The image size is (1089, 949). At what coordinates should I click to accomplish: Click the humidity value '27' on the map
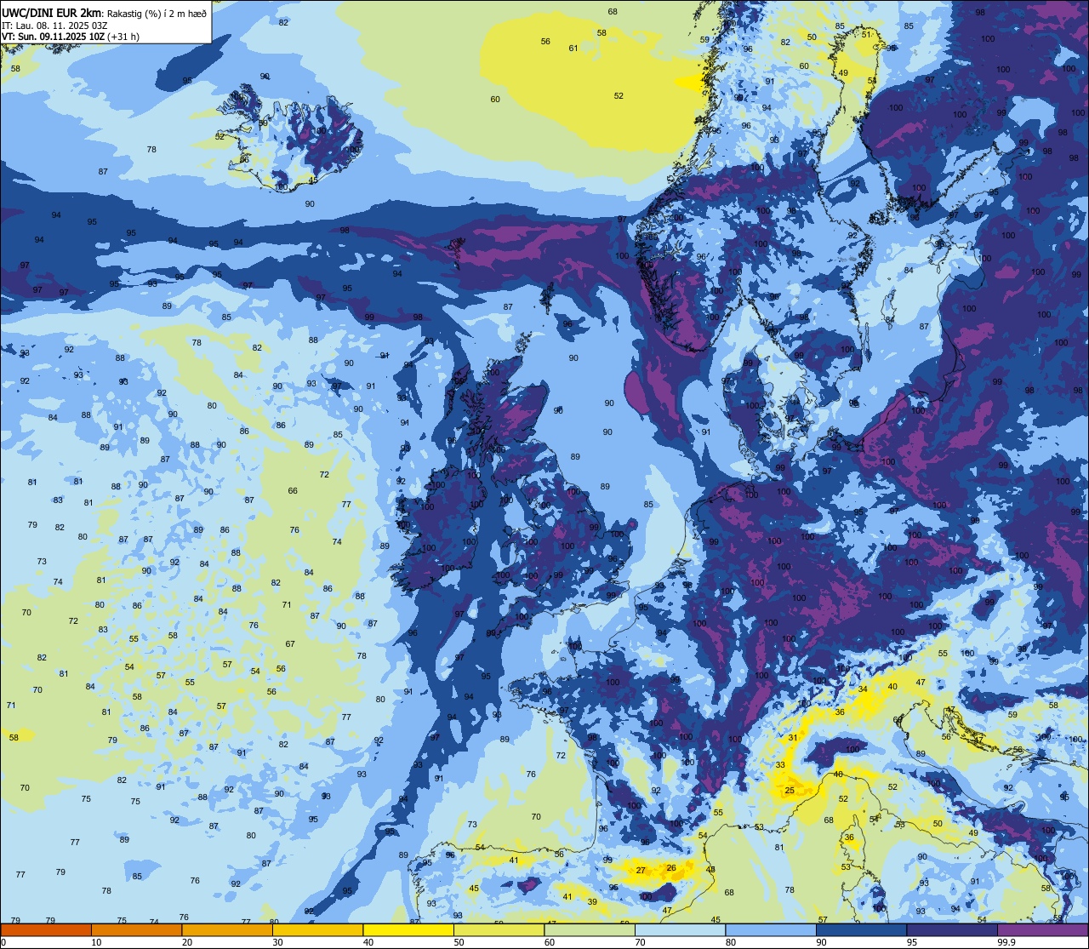click(641, 870)
